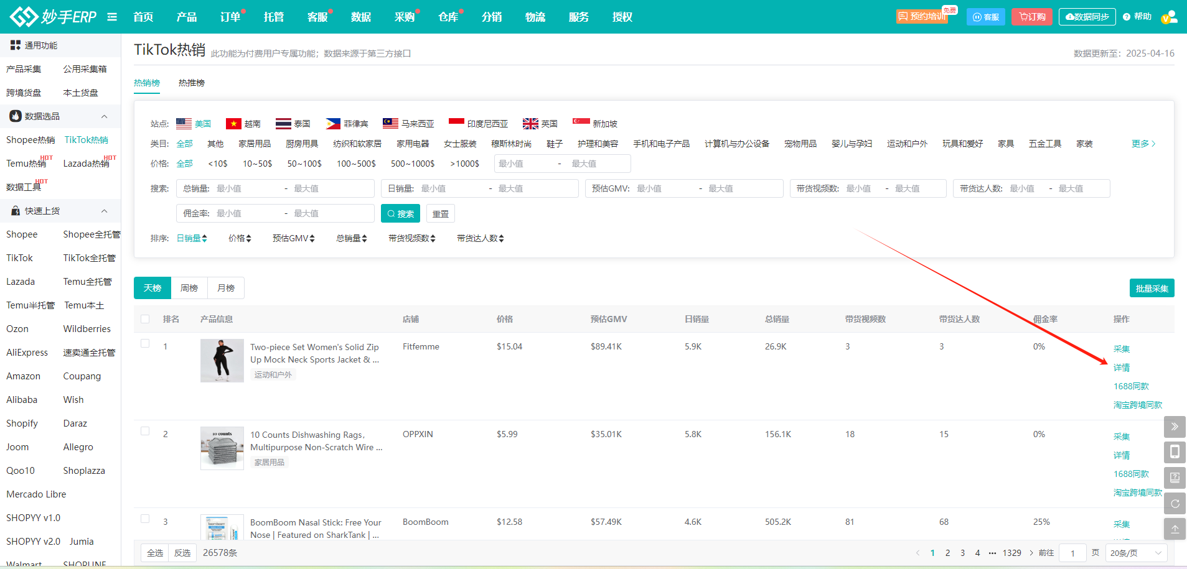Select the Philippines flag site
Screen dimensions: 1187x569
[x=333, y=124]
